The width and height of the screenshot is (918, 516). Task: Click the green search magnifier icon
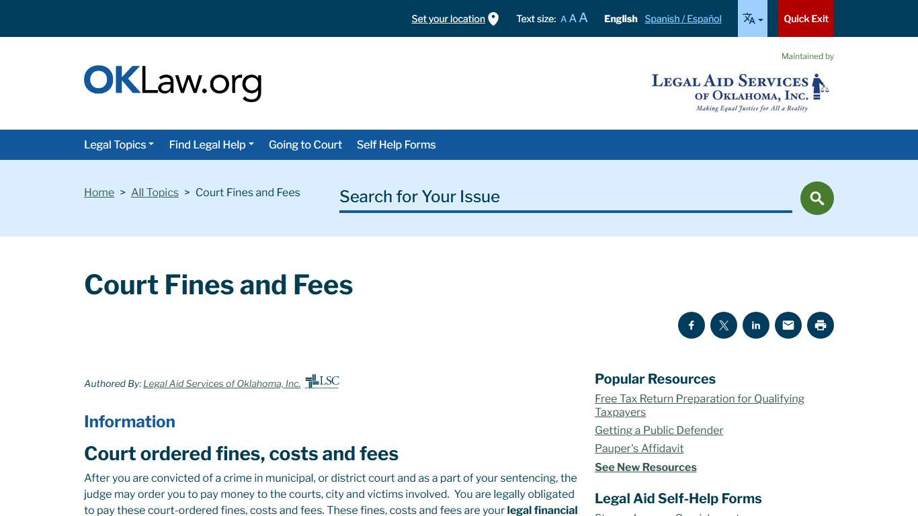point(816,198)
